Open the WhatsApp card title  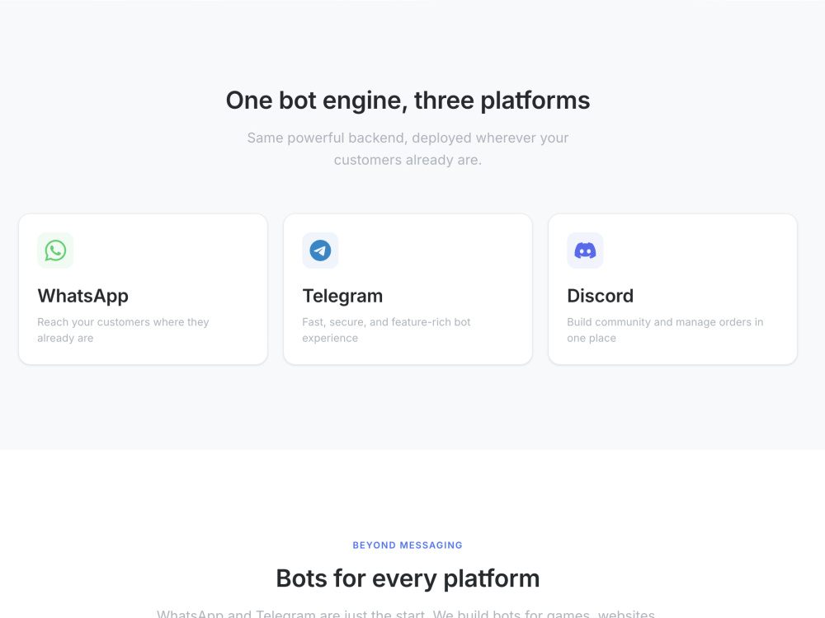tap(82, 296)
